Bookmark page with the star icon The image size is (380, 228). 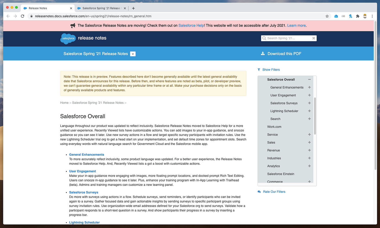pyautogui.click(x=327, y=16)
